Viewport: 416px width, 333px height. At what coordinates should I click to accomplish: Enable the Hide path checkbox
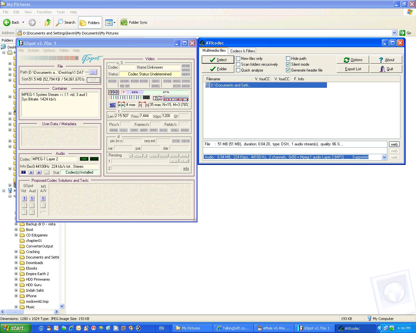coord(288,59)
